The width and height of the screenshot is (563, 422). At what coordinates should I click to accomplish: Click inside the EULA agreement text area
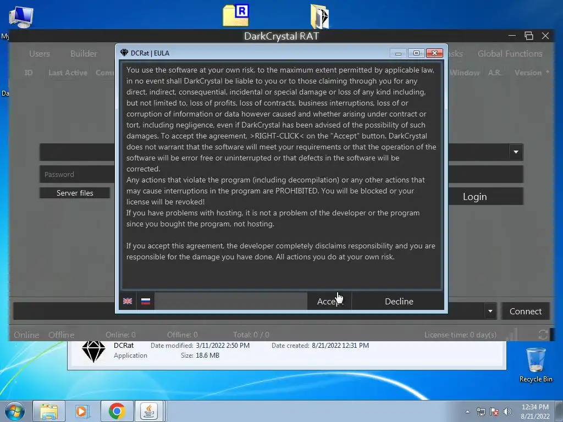tap(281, 175)
